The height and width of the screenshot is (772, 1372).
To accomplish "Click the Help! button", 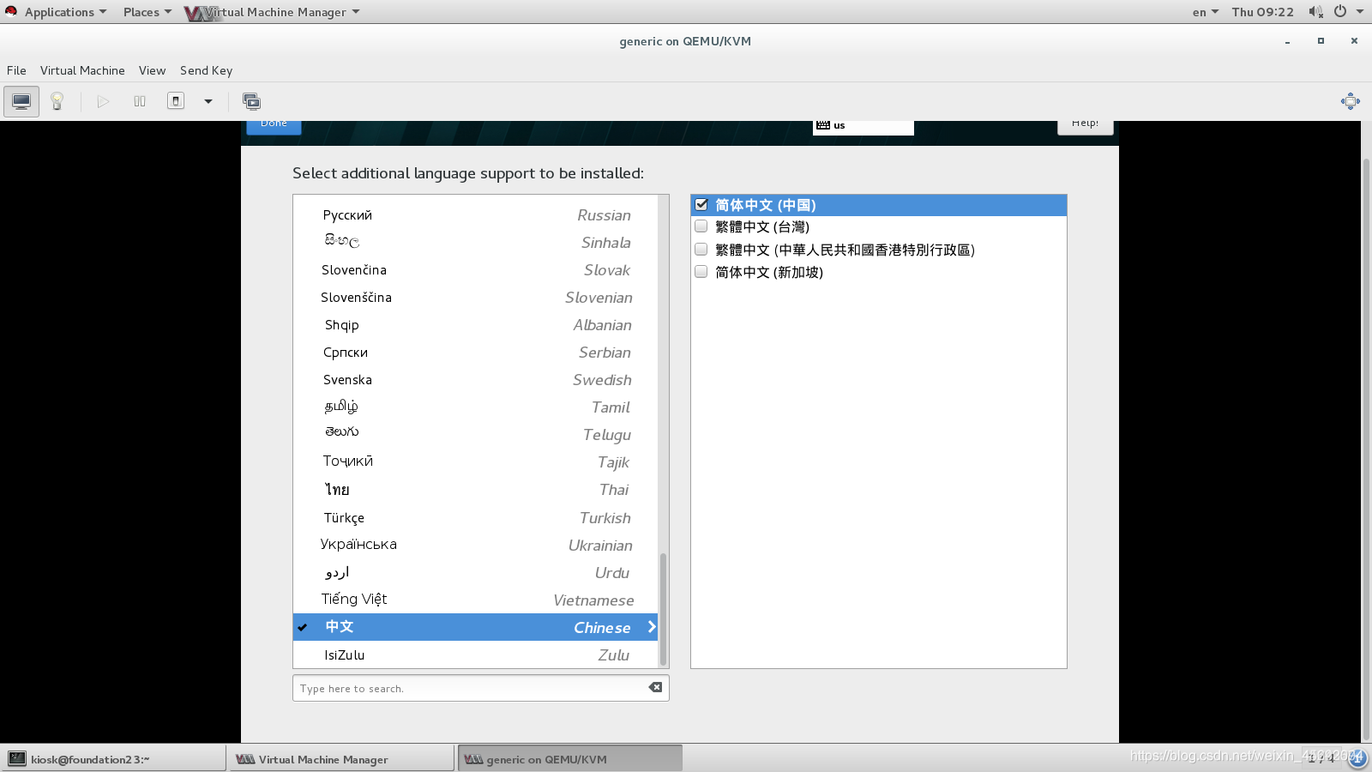I will tap(1085, 123).
